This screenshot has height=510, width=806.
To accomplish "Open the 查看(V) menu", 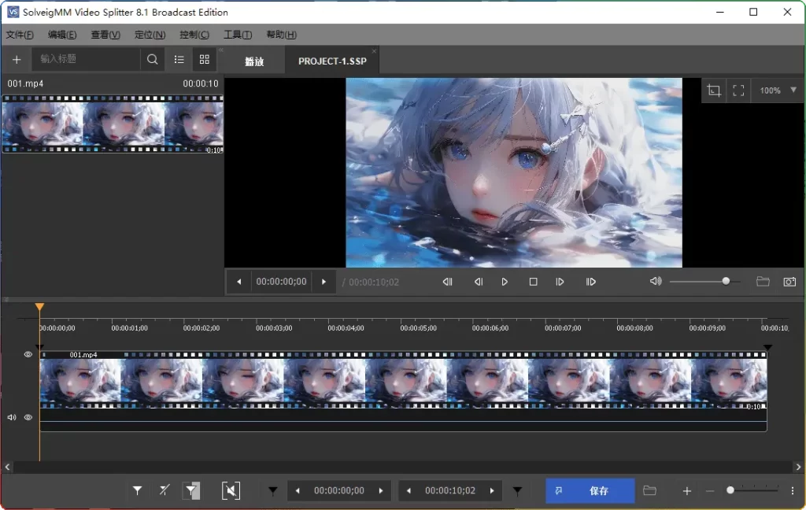I will [x=105, y=35].
